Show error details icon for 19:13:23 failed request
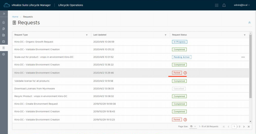Viewport: 256px width, 134px height. [x=185, y=120]
